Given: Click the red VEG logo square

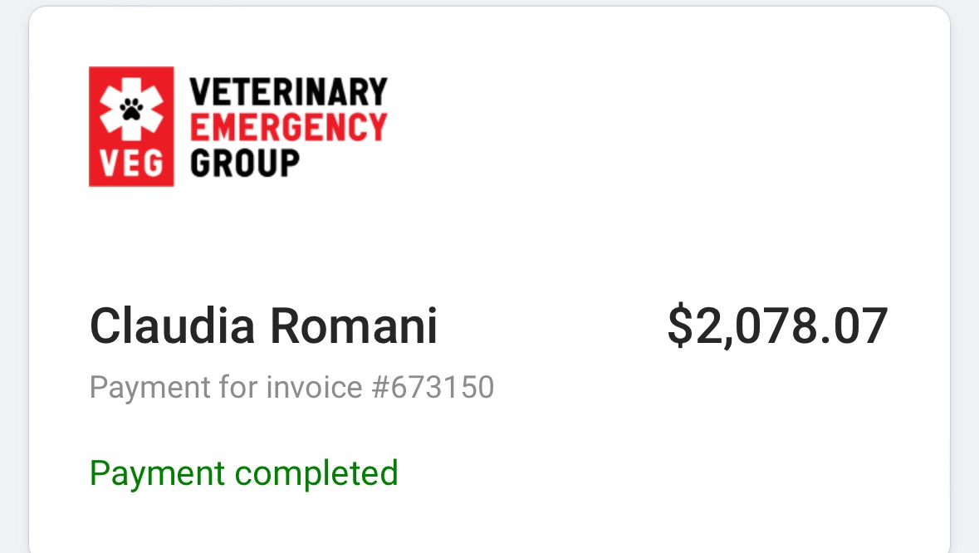Looking at the screenshot, I should (131, 127).
